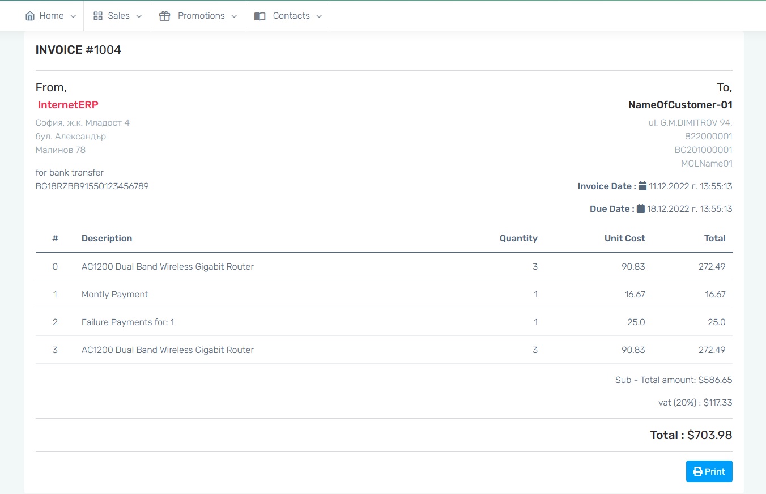766x494 pixels.
Task: Click row 3 AC1200 router description
Action: coord(168,350)
